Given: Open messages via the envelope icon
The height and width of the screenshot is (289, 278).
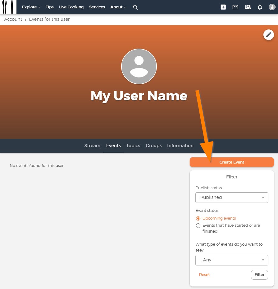Looking at the screenshot, I should tap(235, 7).
